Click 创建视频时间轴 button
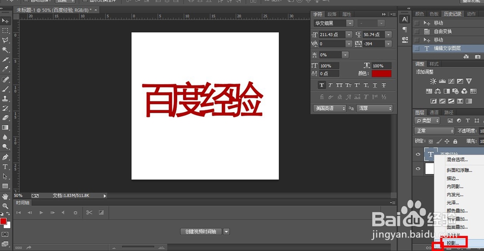This screenshot has width=484, height=251. (x=201, y=232)
